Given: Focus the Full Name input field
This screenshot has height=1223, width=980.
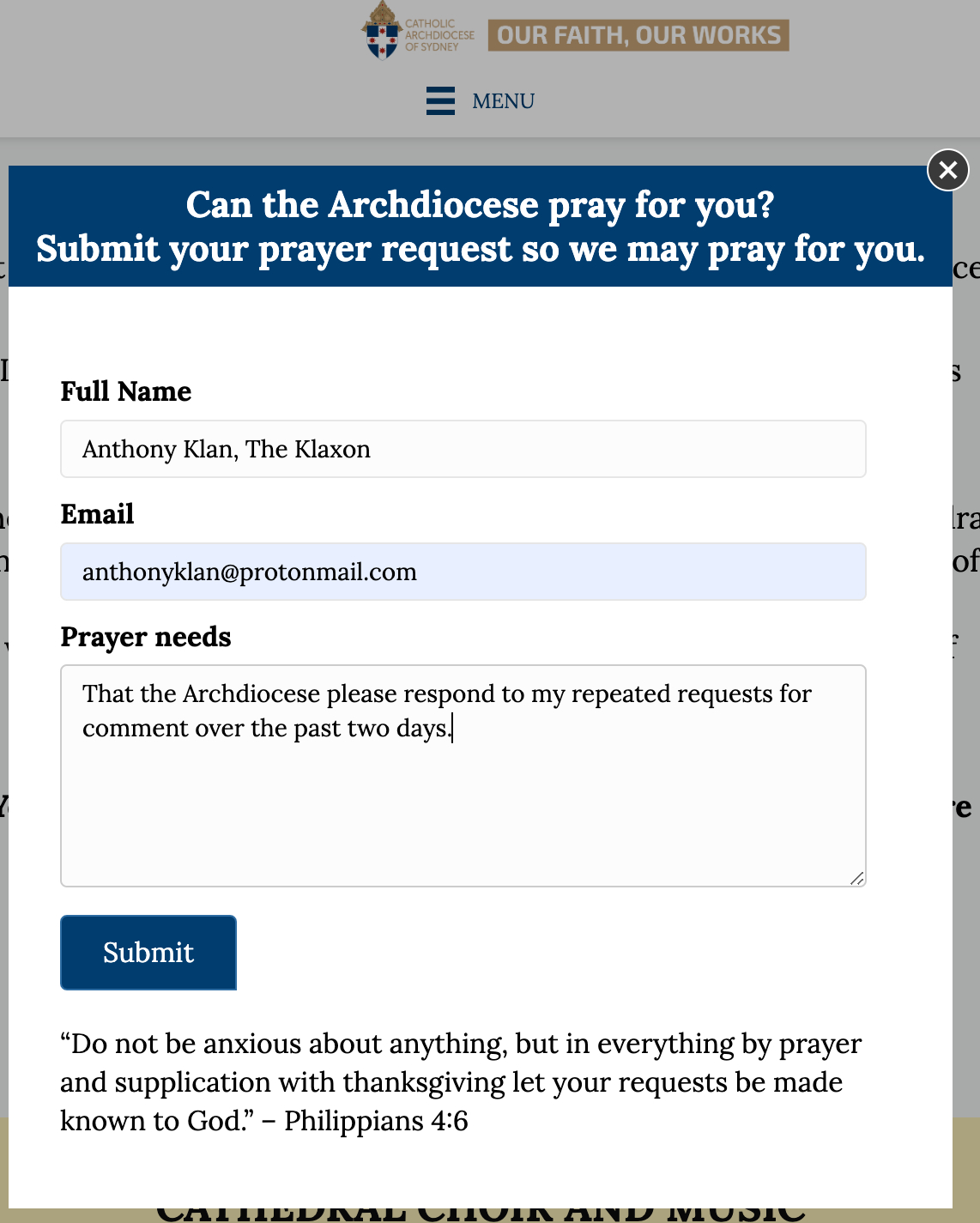Looking at the screenshot, I should tap(463, 449).
